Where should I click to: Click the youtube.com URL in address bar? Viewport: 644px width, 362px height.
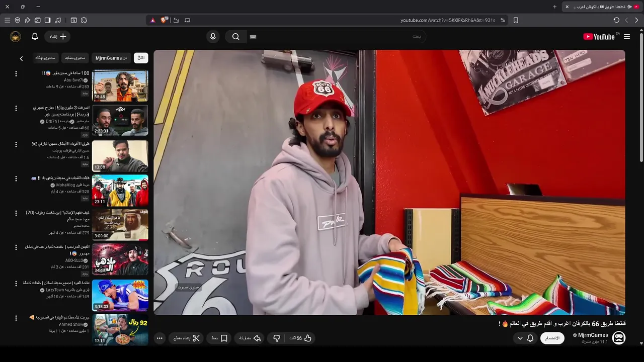click(x=448, y=20)
